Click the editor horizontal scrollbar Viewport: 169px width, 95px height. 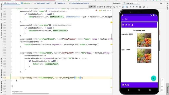pos(30,94)
